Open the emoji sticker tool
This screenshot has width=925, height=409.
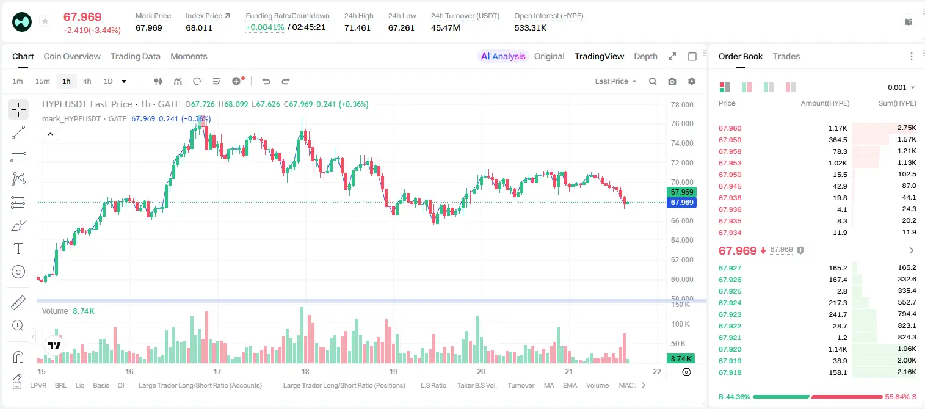pyautogui.click(x=18, y=272)
